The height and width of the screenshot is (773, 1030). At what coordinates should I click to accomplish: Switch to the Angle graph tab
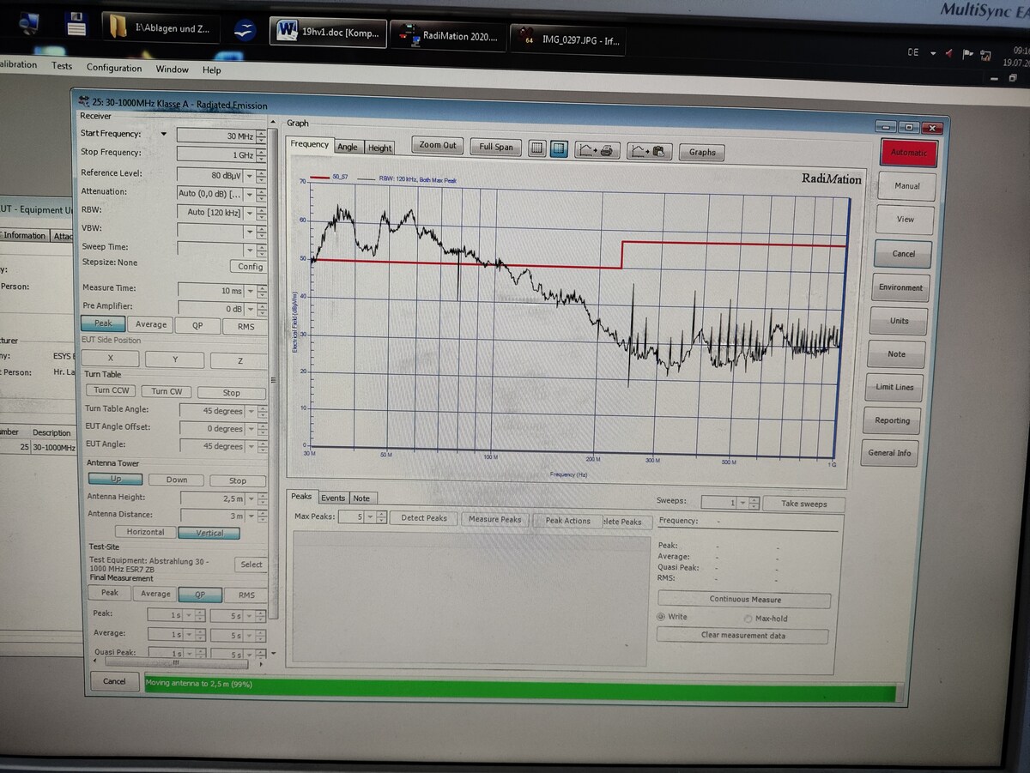click(348, 147)
